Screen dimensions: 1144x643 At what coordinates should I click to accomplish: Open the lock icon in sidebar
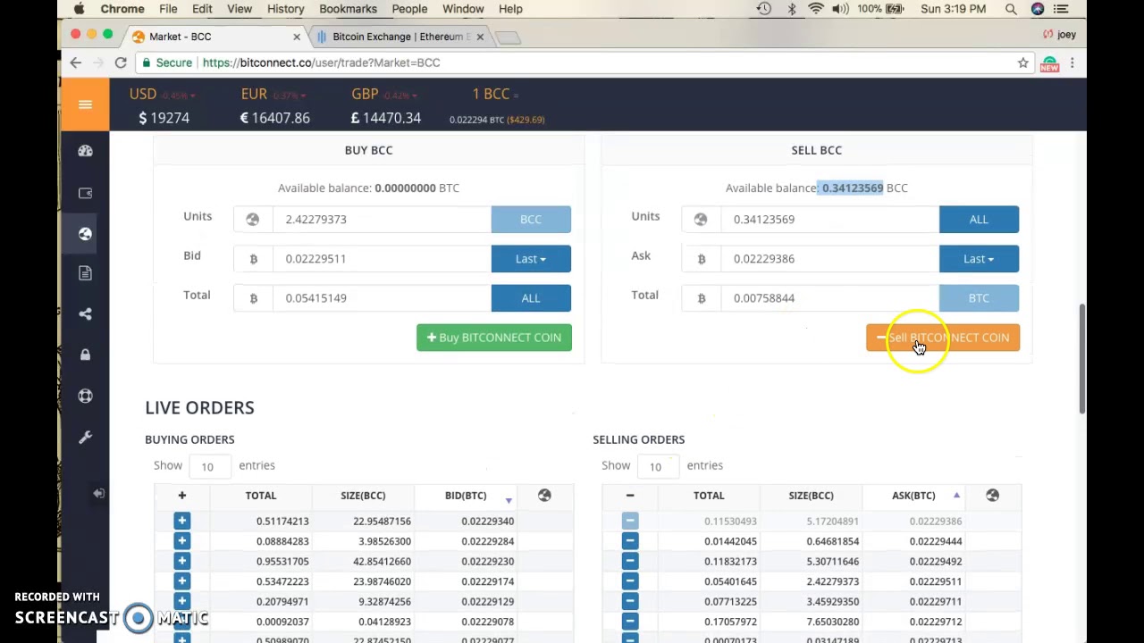85,355
